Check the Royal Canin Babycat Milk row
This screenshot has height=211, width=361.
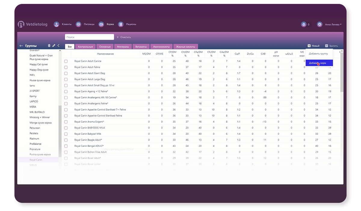(x=66, y=134)
